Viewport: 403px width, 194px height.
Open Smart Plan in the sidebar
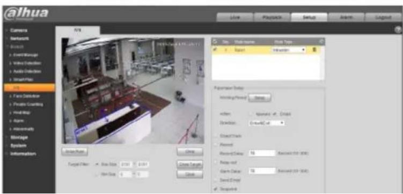23,79
